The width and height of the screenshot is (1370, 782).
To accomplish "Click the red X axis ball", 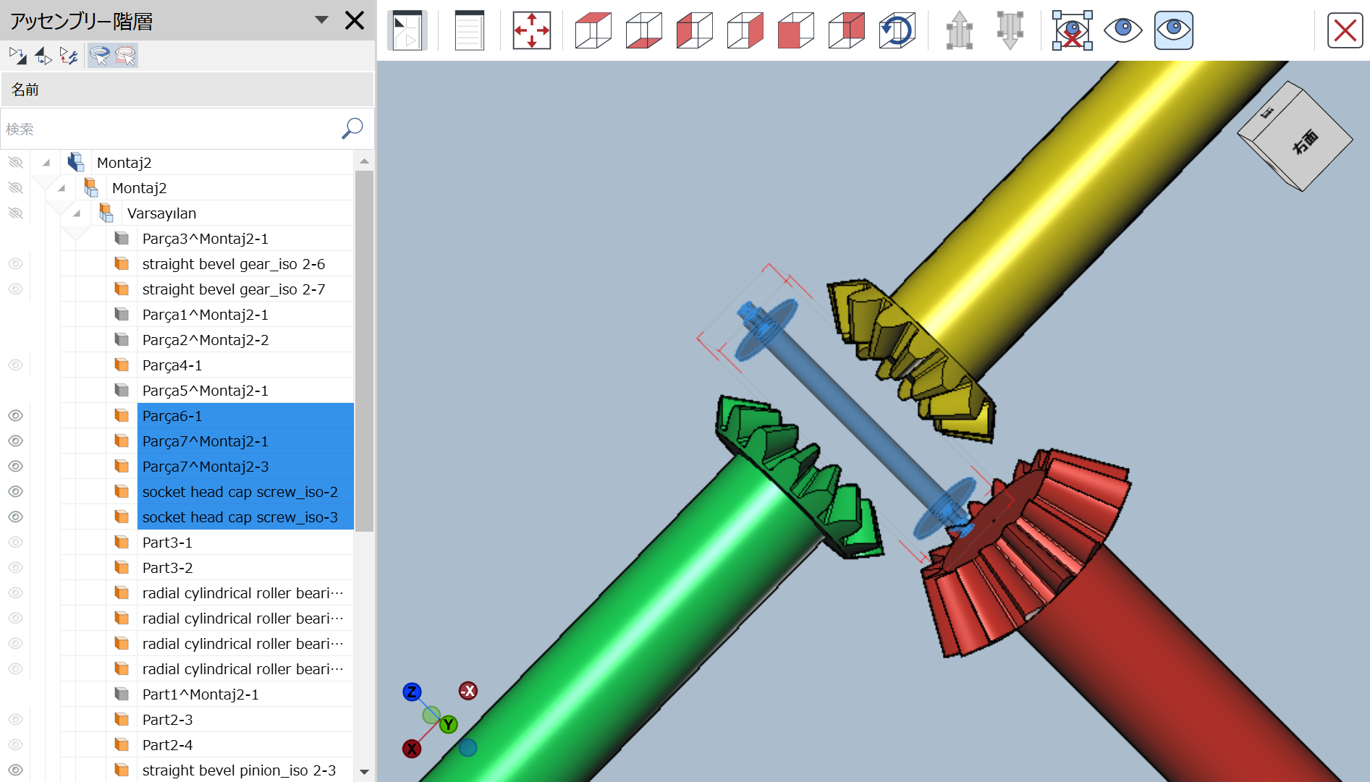I will tap(412, 749).
